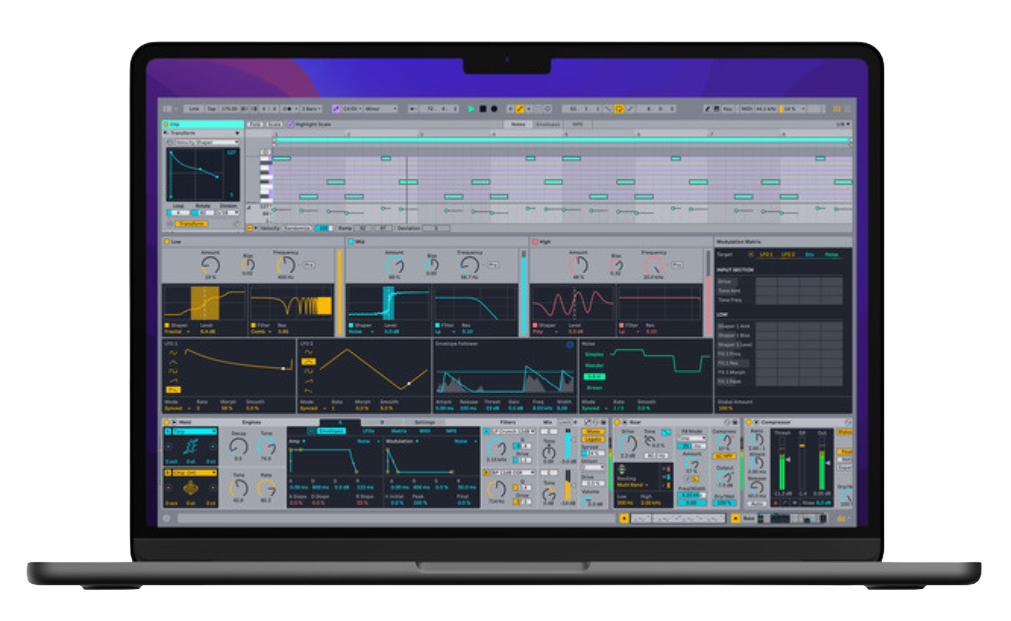Select LFO 1 tab in Modulation Matrix
Screen dimensions: 1011x621
(766, 254)
